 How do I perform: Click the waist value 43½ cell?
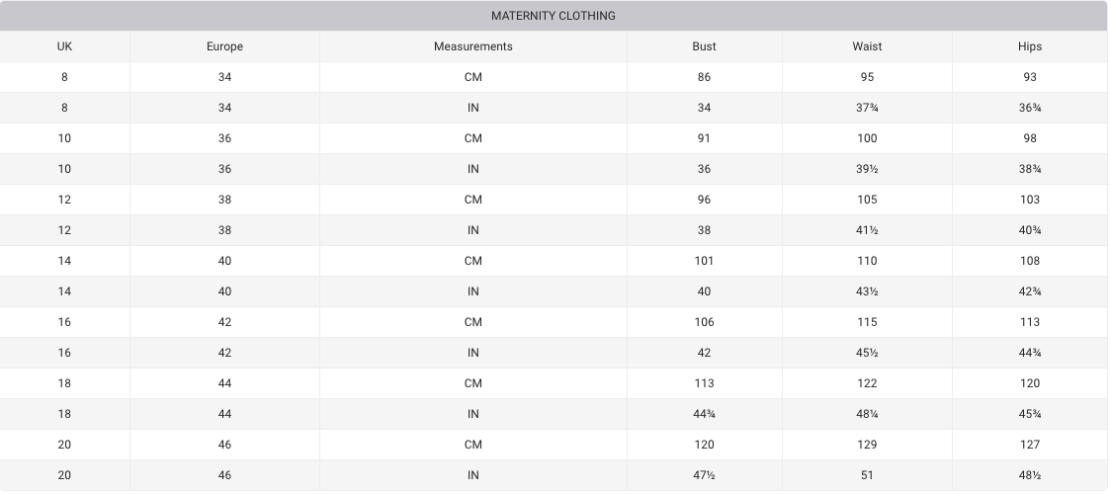867,291
